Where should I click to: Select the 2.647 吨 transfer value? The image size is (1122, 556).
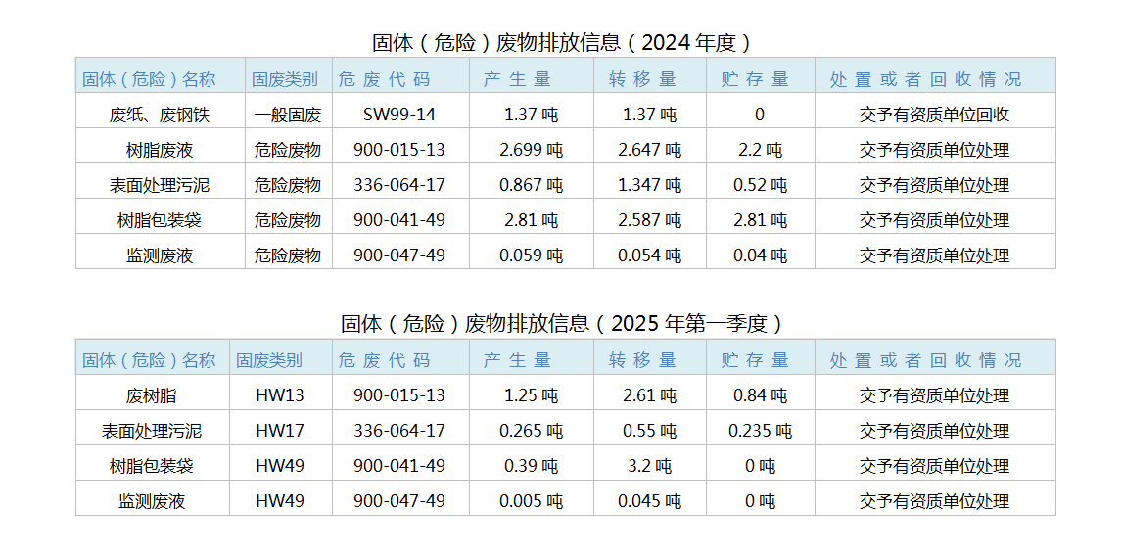pos(649,150)
